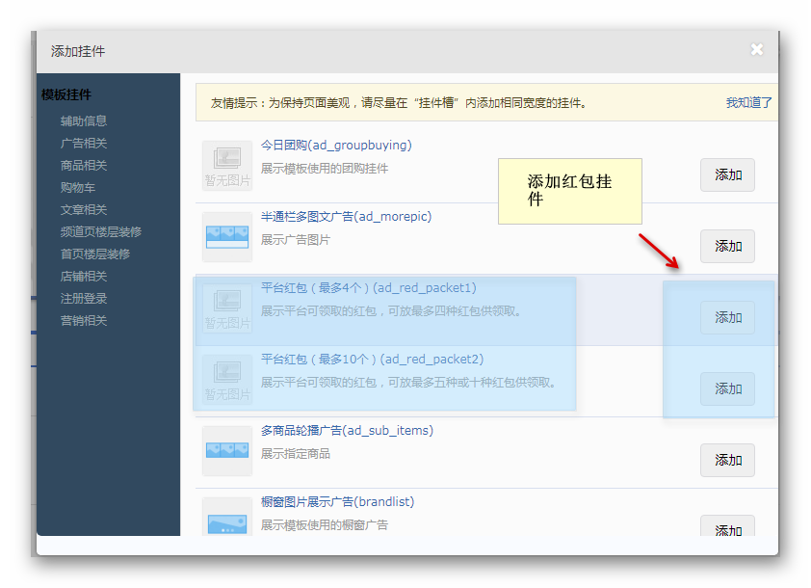Open 注册登录 sidebar category

tap(83, 299)
